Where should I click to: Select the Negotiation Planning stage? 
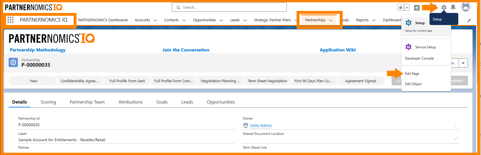click(220, 81)
